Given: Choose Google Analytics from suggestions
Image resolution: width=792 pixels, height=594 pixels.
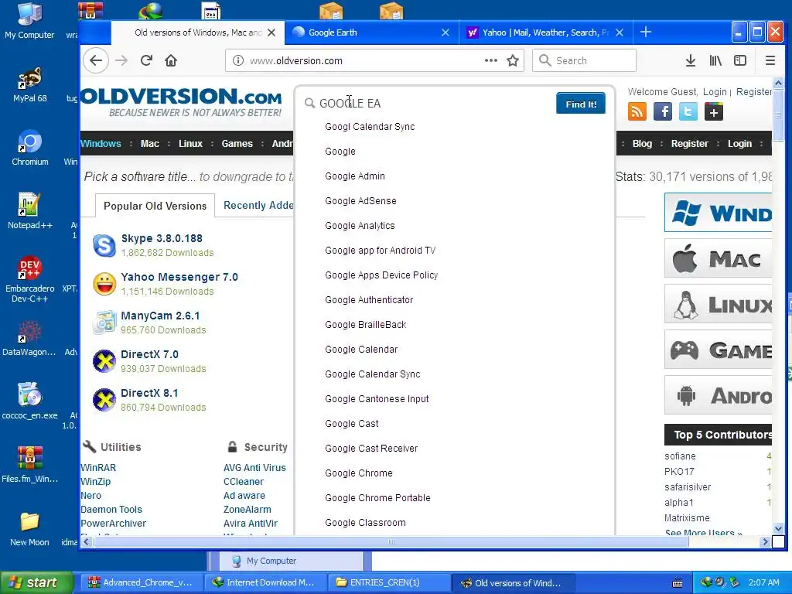Looking at the screenshot, I should click(360, 226).
